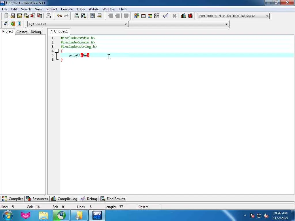295x221 pixels.
Task: Open the View menu
Action: click(39, 9)
